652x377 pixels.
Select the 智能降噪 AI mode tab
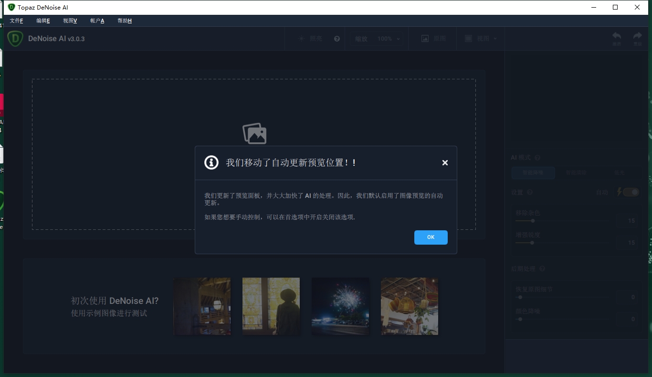point(533,172)
